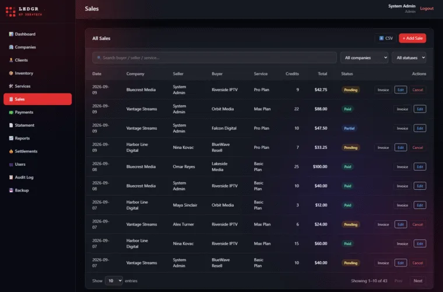Click the Statement document icon
443x292 pixels.
11,125
